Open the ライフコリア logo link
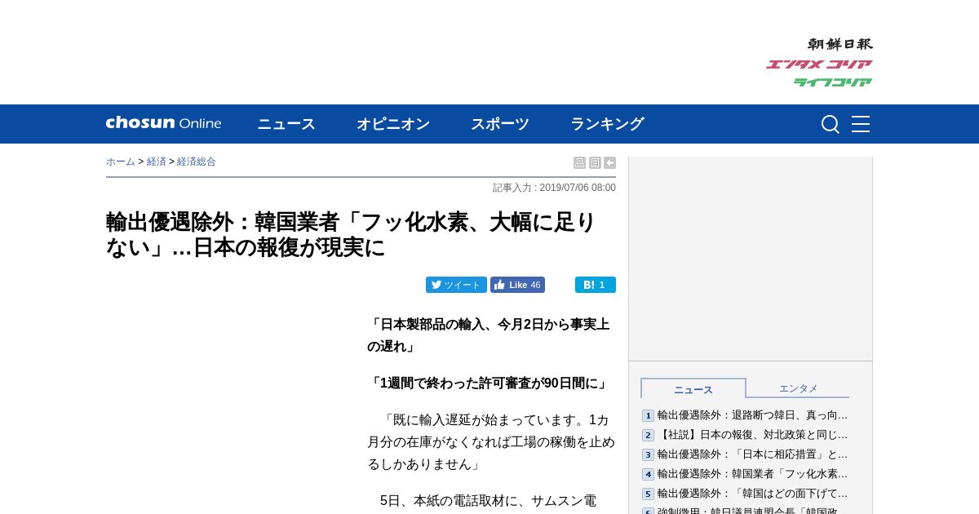Screen dimensions: 979x514 click(x=833, y=82)
